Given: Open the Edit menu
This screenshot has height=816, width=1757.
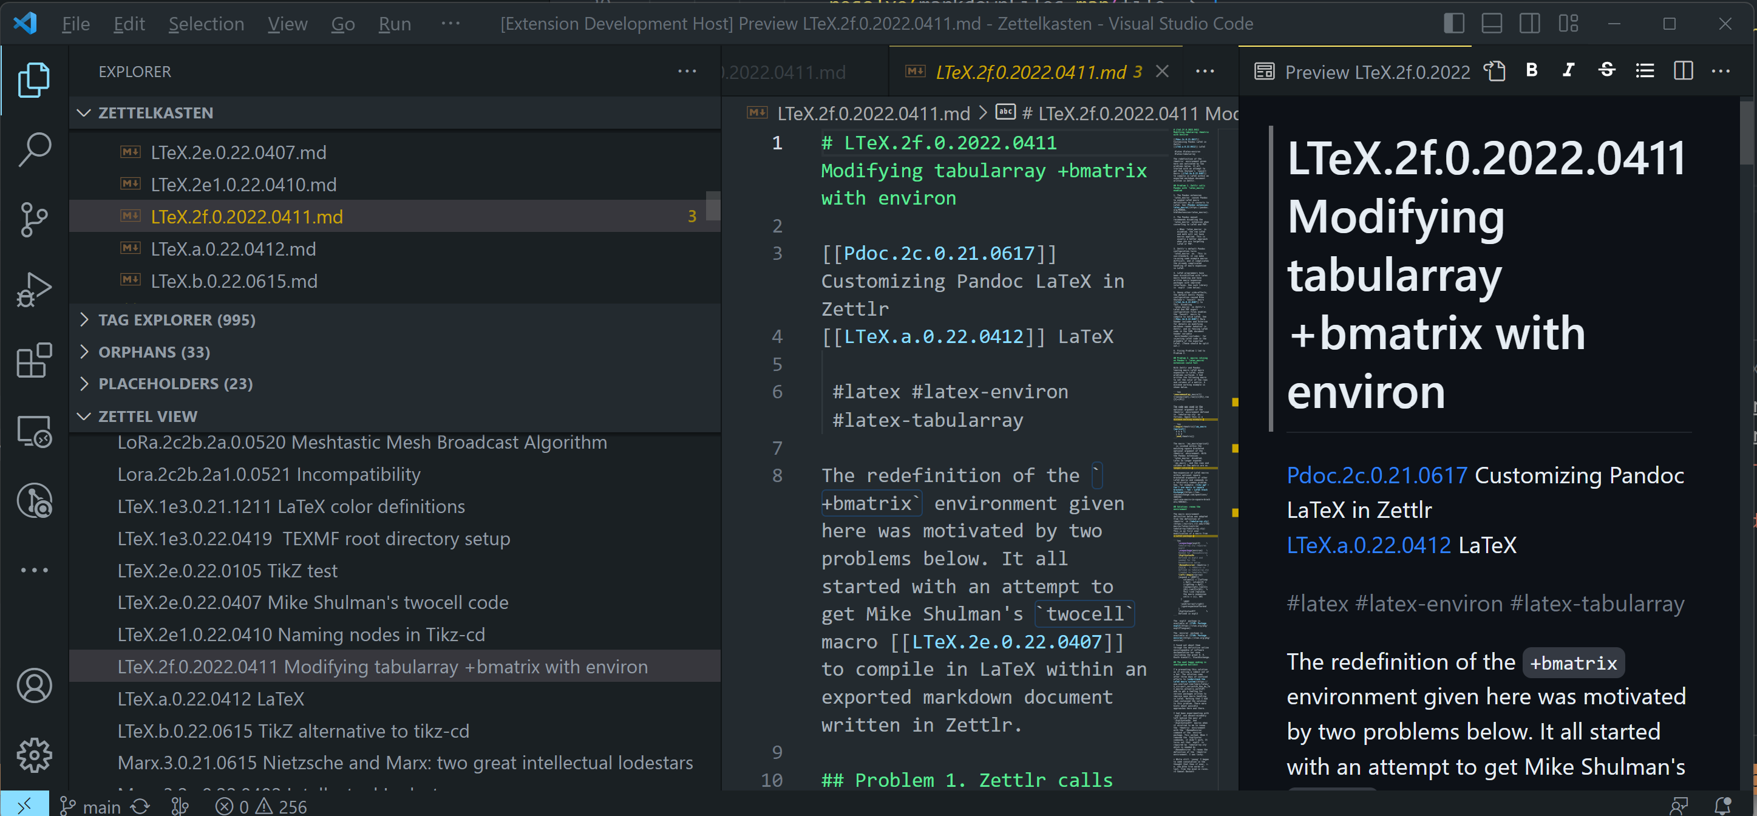Looking at the screenshot, I should point(129,24).
